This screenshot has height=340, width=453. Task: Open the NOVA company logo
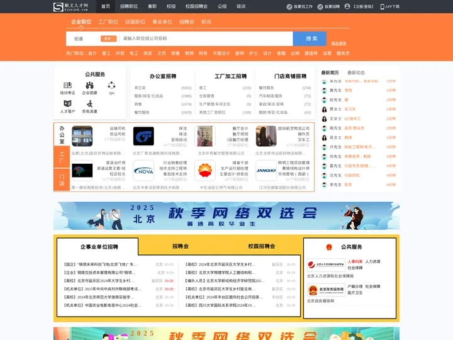point(143,171)
